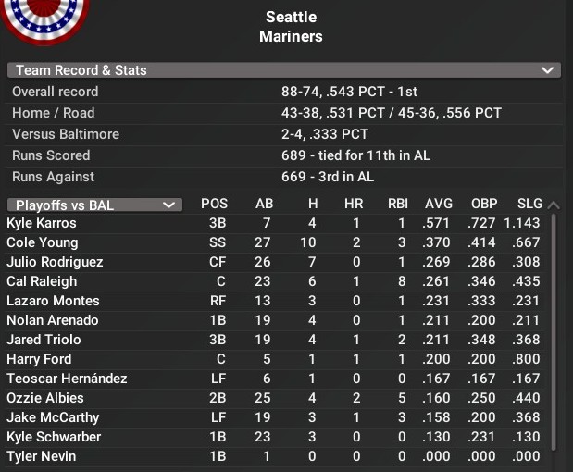The height and width of the screenshot is (472, 573).
Task: Sort by the RBI column header
Action: pyautogui.click(x=398, y=205)
